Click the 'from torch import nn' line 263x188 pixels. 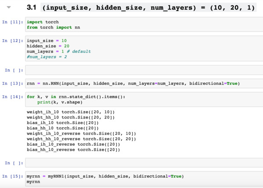click(x=53, y=28)
